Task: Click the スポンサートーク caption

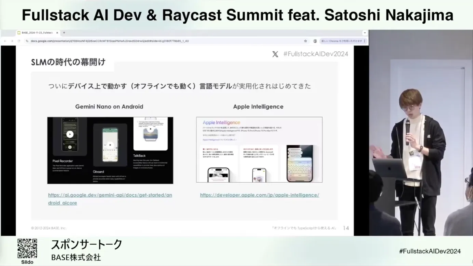Action: (x=86, y=245)
